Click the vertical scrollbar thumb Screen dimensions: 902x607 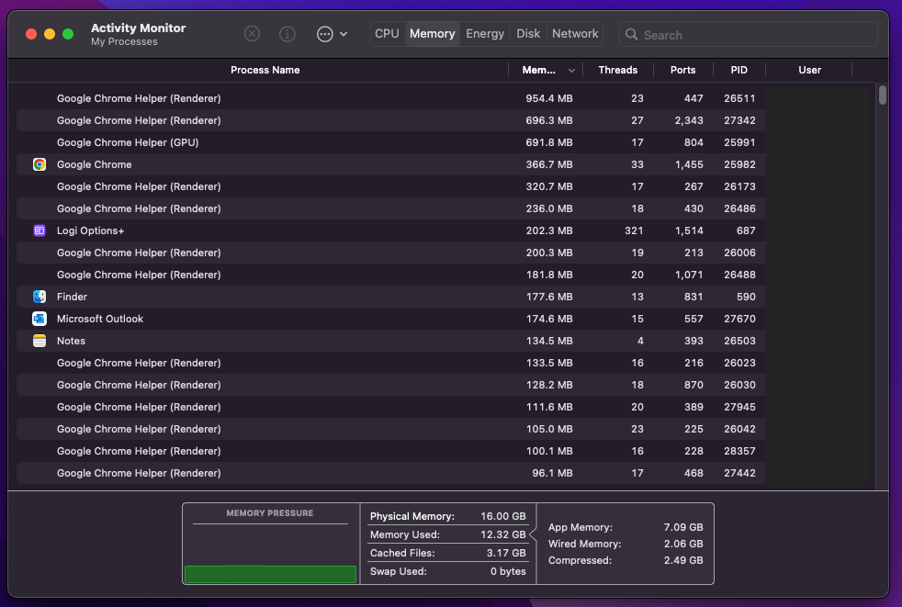[x=883, y=95]
